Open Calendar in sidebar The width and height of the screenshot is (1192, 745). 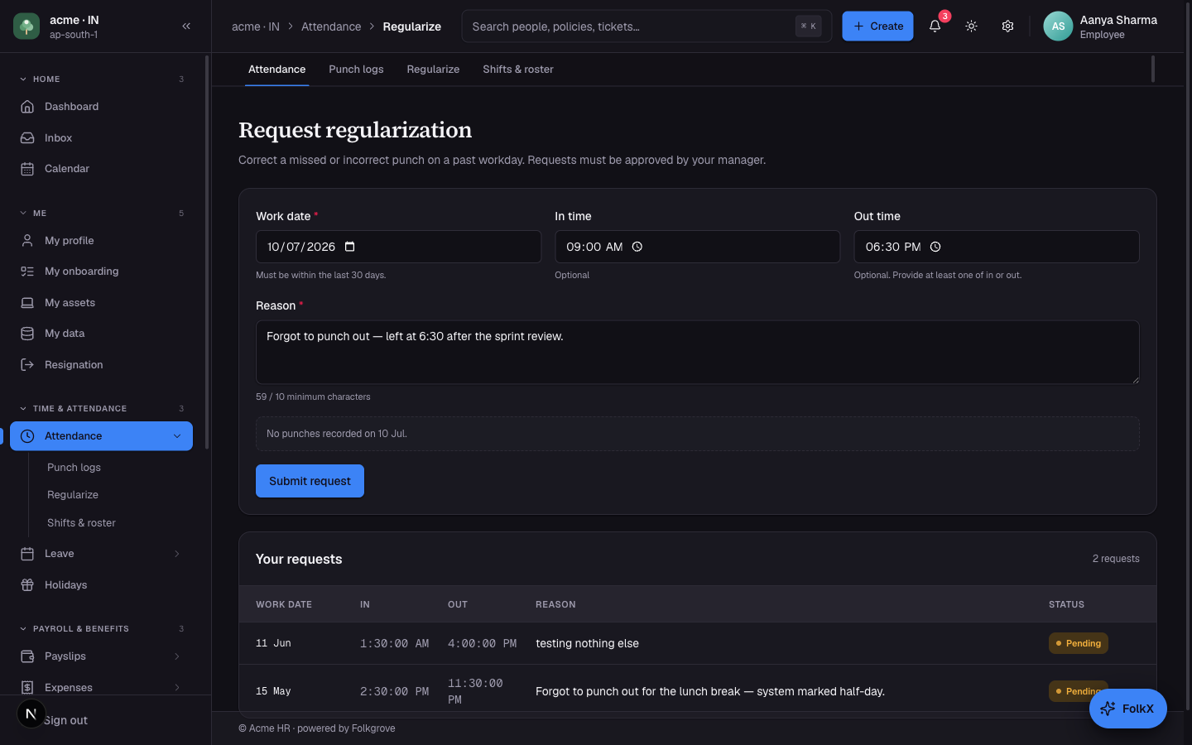tap(101, 169)
